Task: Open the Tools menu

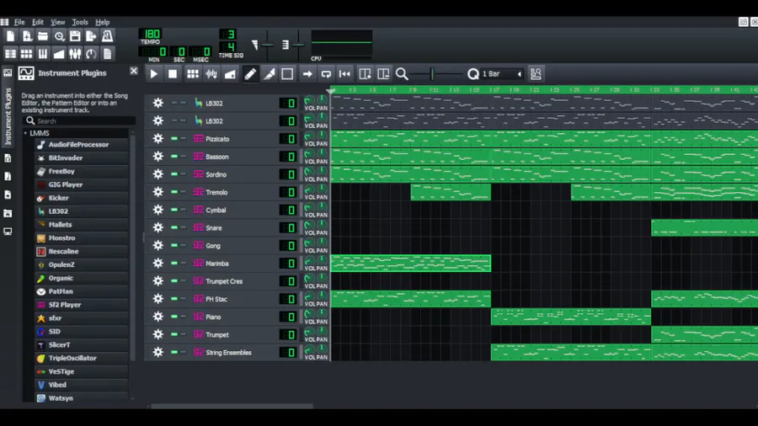Action: (x=80, y=22)
